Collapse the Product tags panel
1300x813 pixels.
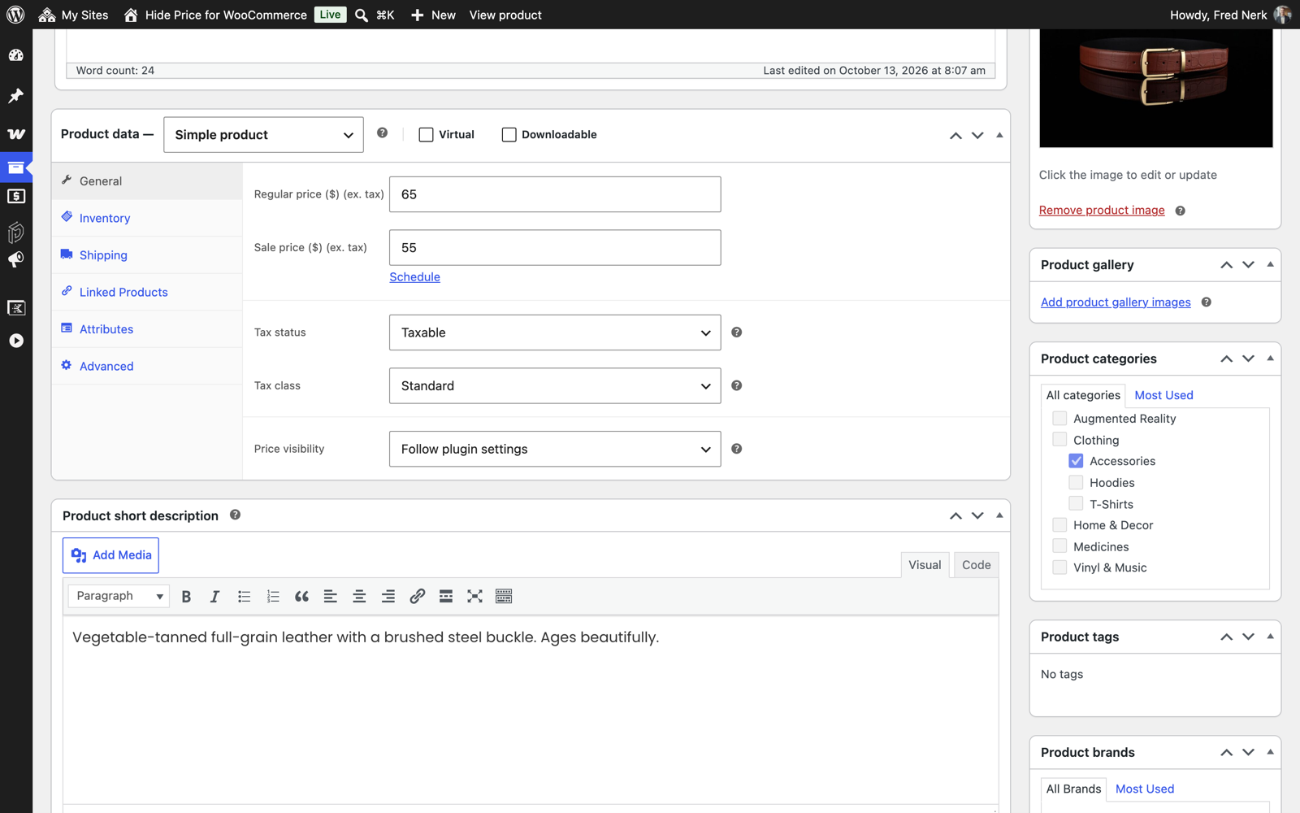[x=1270, y=637]
